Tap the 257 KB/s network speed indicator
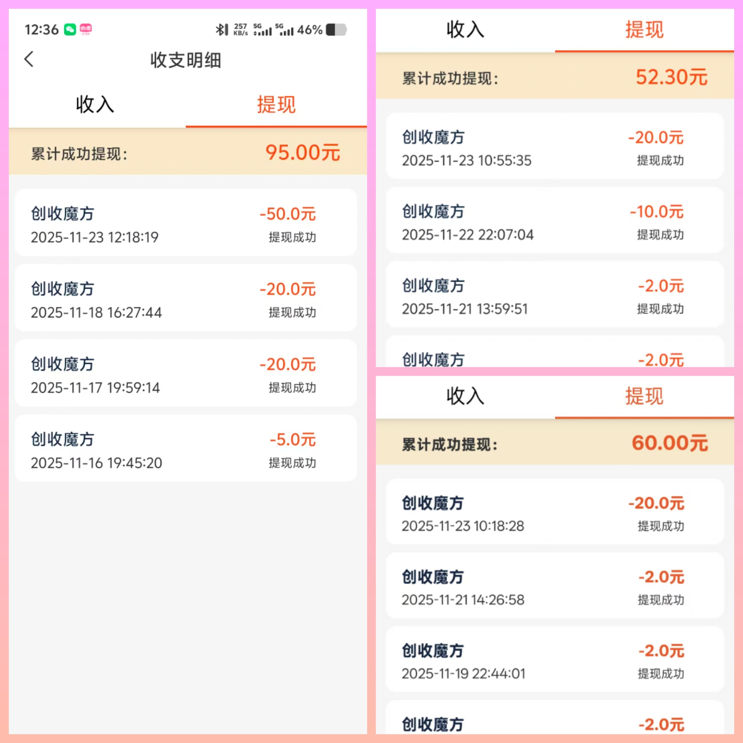The height and width of the screenshot is (743, 743). click(240, 29)
